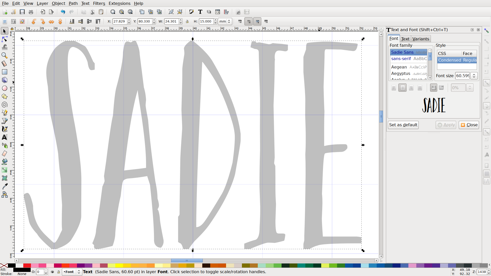Open Text and Font dialog from toolbar
491x276 pixels.
coord(200,12)
